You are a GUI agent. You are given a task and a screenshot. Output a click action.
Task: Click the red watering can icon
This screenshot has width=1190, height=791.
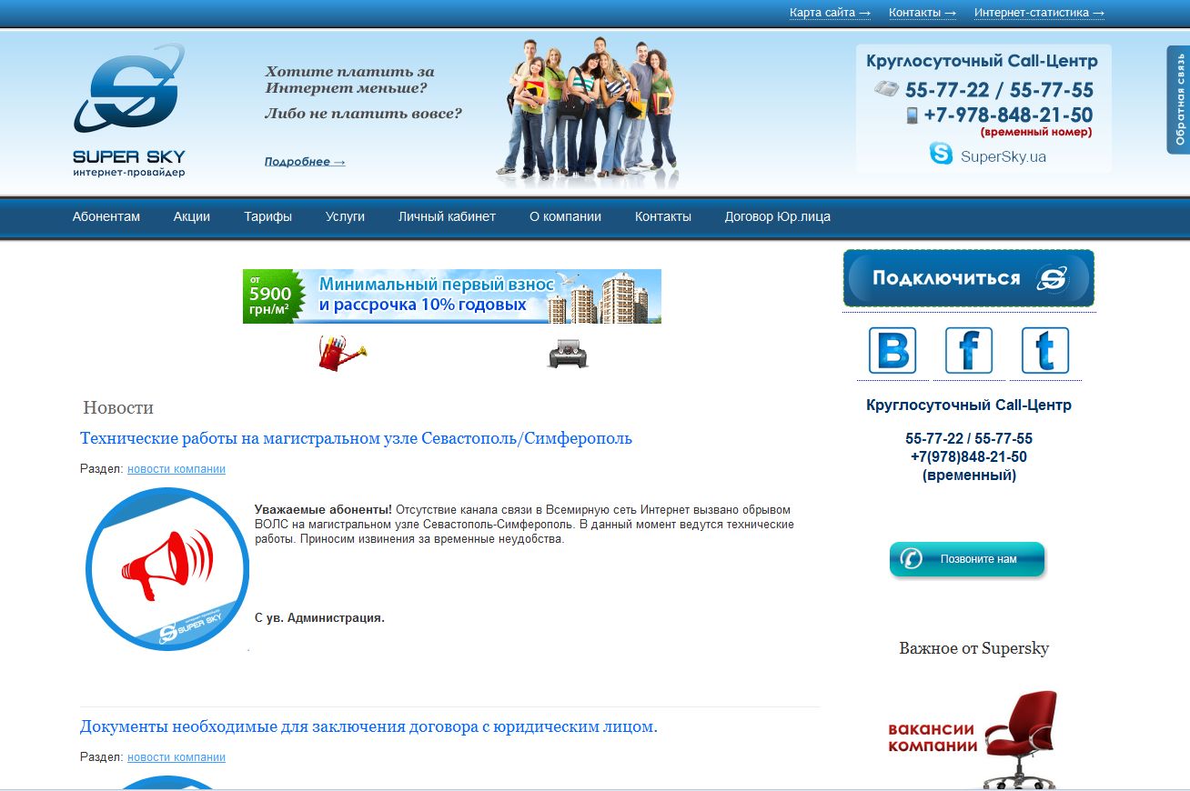point(342,352)
